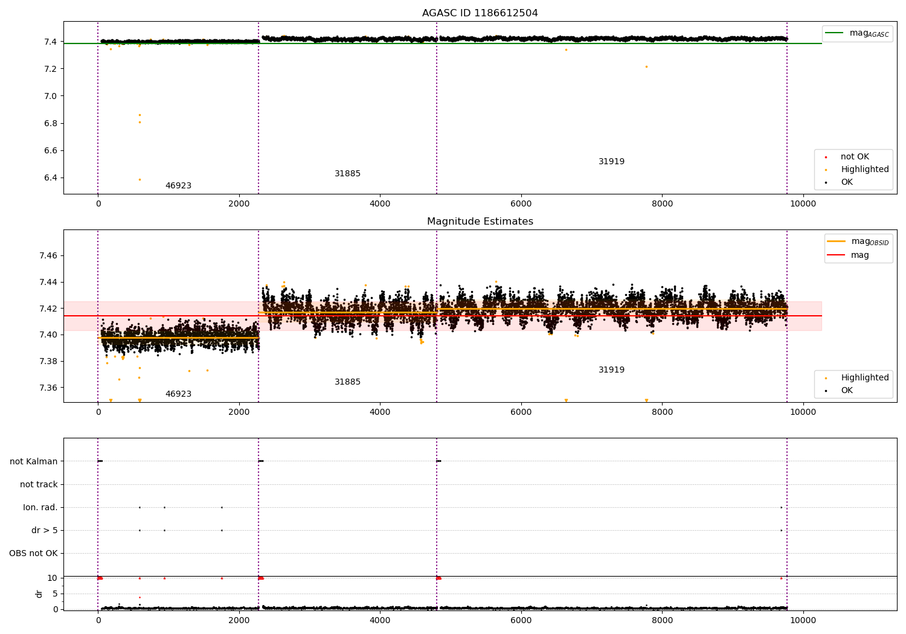The image size is (906, 634).
Task: Click the 10 tick on the dr axis
Action: coord(53,578)
